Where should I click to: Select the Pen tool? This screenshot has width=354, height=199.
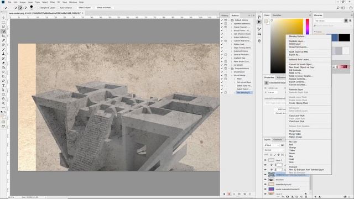(x=3, y=81)
